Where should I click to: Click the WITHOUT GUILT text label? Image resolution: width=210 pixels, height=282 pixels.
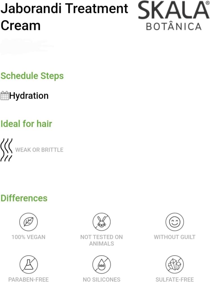click(x=175, y=237)
